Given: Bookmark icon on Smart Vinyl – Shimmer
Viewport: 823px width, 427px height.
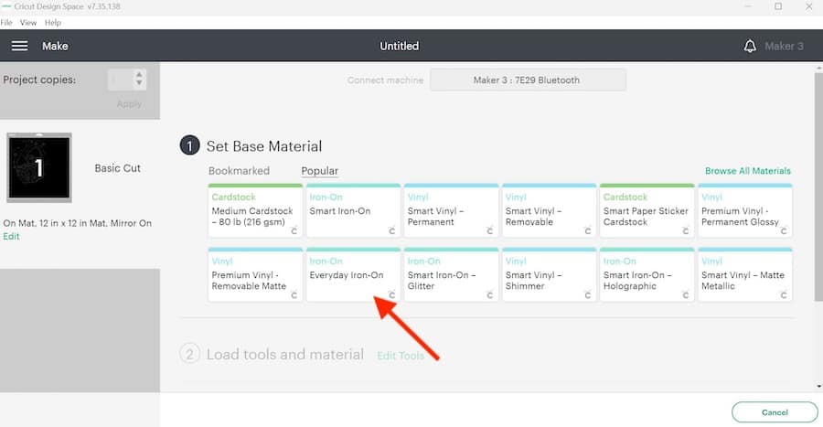Looking at the screenshot, I should [588, 295].
